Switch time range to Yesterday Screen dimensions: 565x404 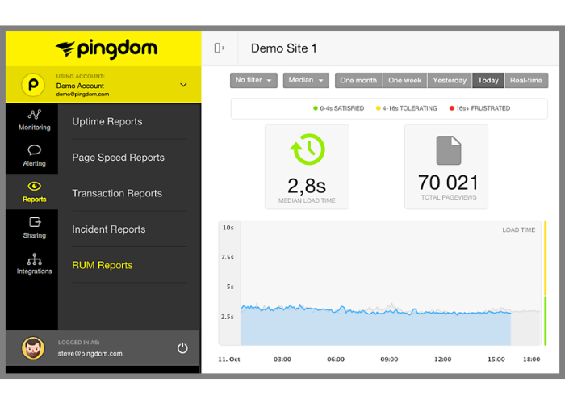point(450,81)
